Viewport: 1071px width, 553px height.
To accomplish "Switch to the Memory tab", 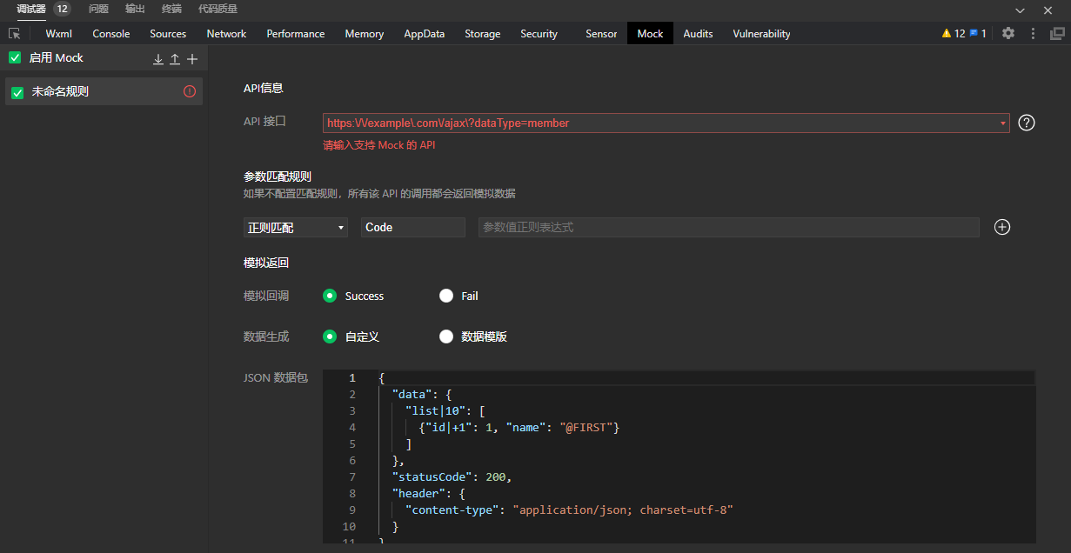I will (x=364, y=34).
